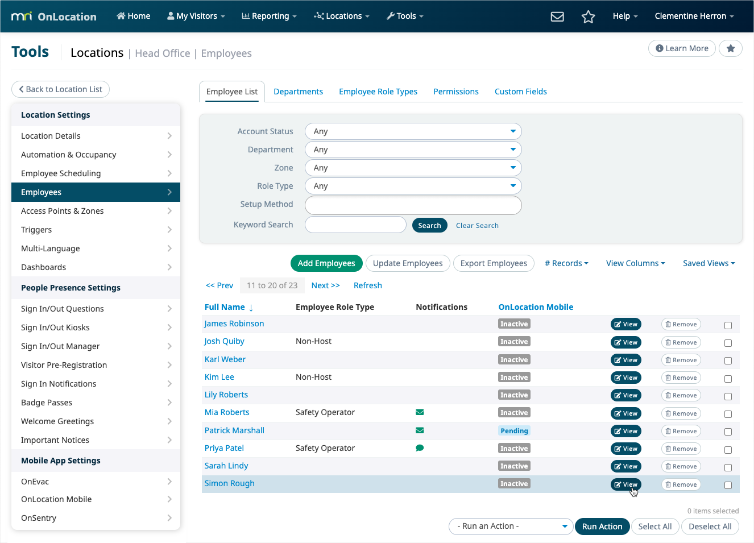Viewport: 754px width, 543px height.
Task: Remove Mia Roberts from the list
Action: point(681,413)
